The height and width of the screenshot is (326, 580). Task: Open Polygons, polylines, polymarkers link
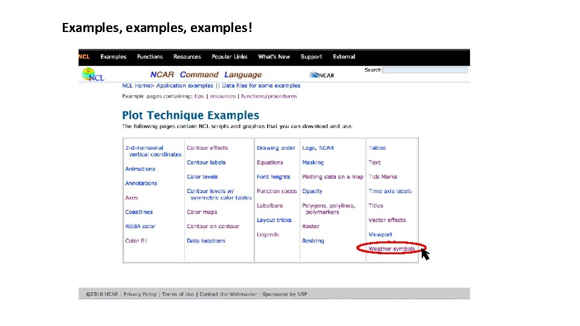pos(329,209)
